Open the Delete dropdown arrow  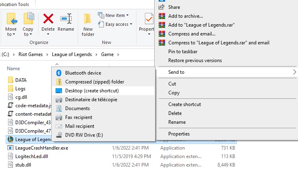(x=48, y=34)
